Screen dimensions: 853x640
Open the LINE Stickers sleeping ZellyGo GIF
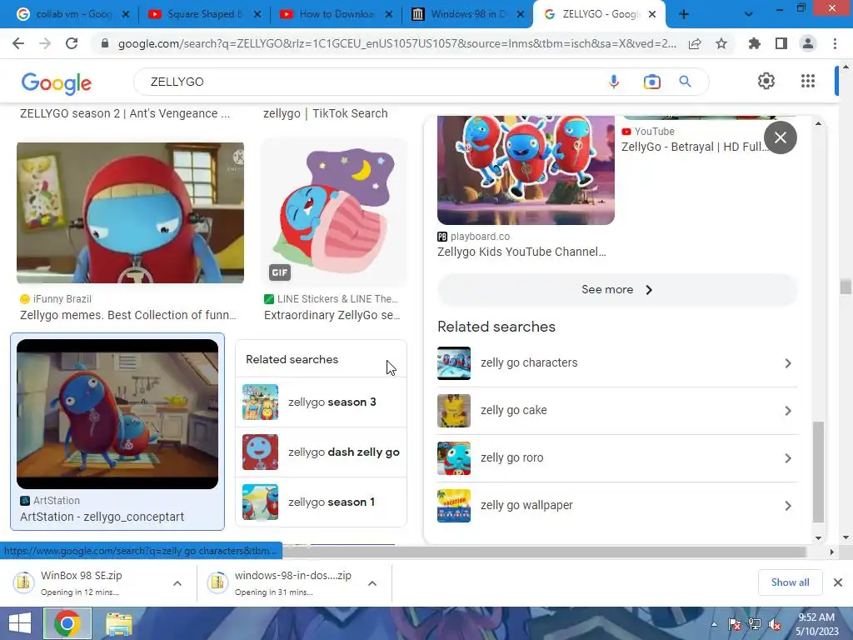(x=333, y=212)
